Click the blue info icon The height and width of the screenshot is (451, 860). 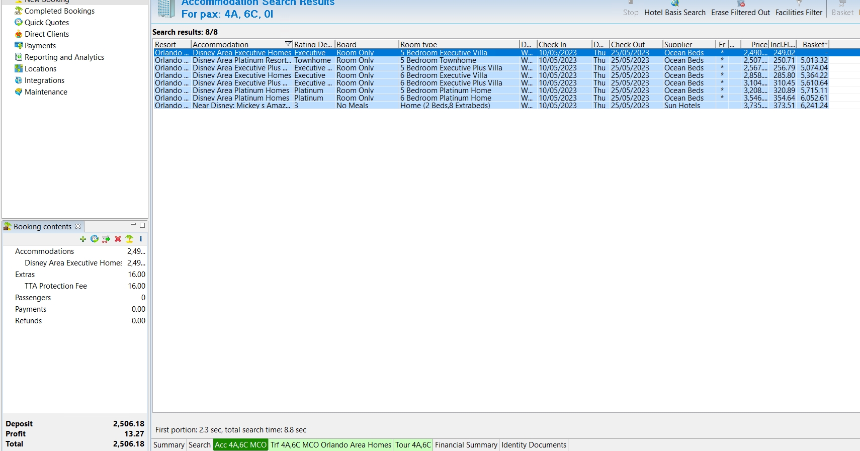pos(141,239)
